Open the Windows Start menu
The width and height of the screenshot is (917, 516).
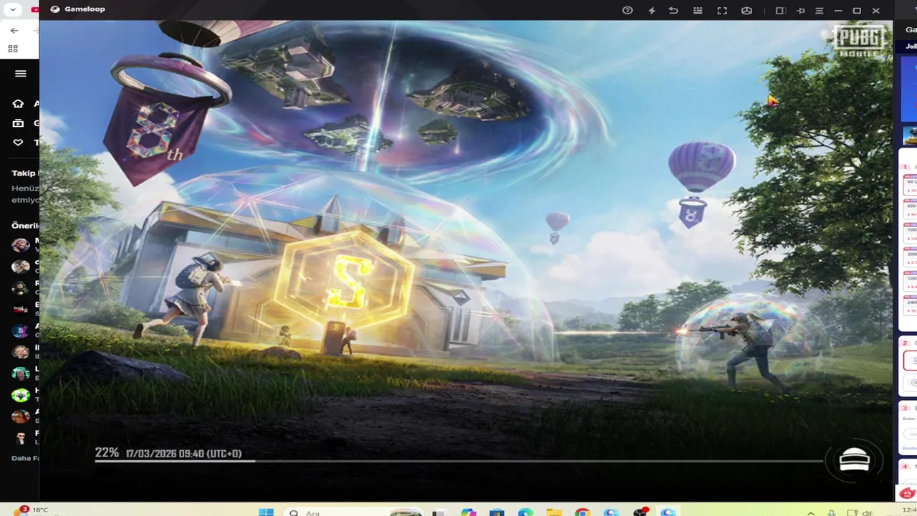[x=266, y=512]
